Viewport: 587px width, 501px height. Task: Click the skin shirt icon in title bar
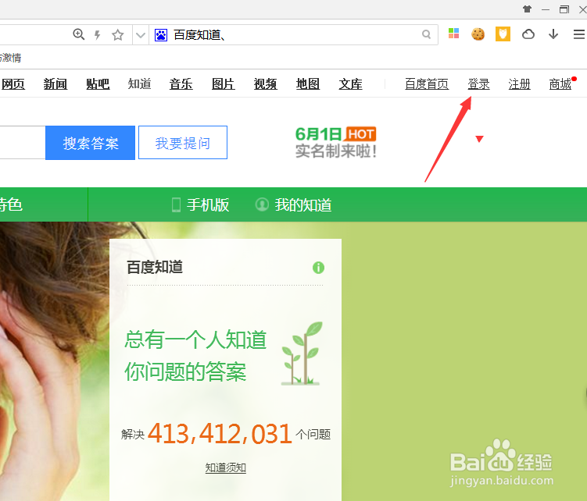click(527, 9)
